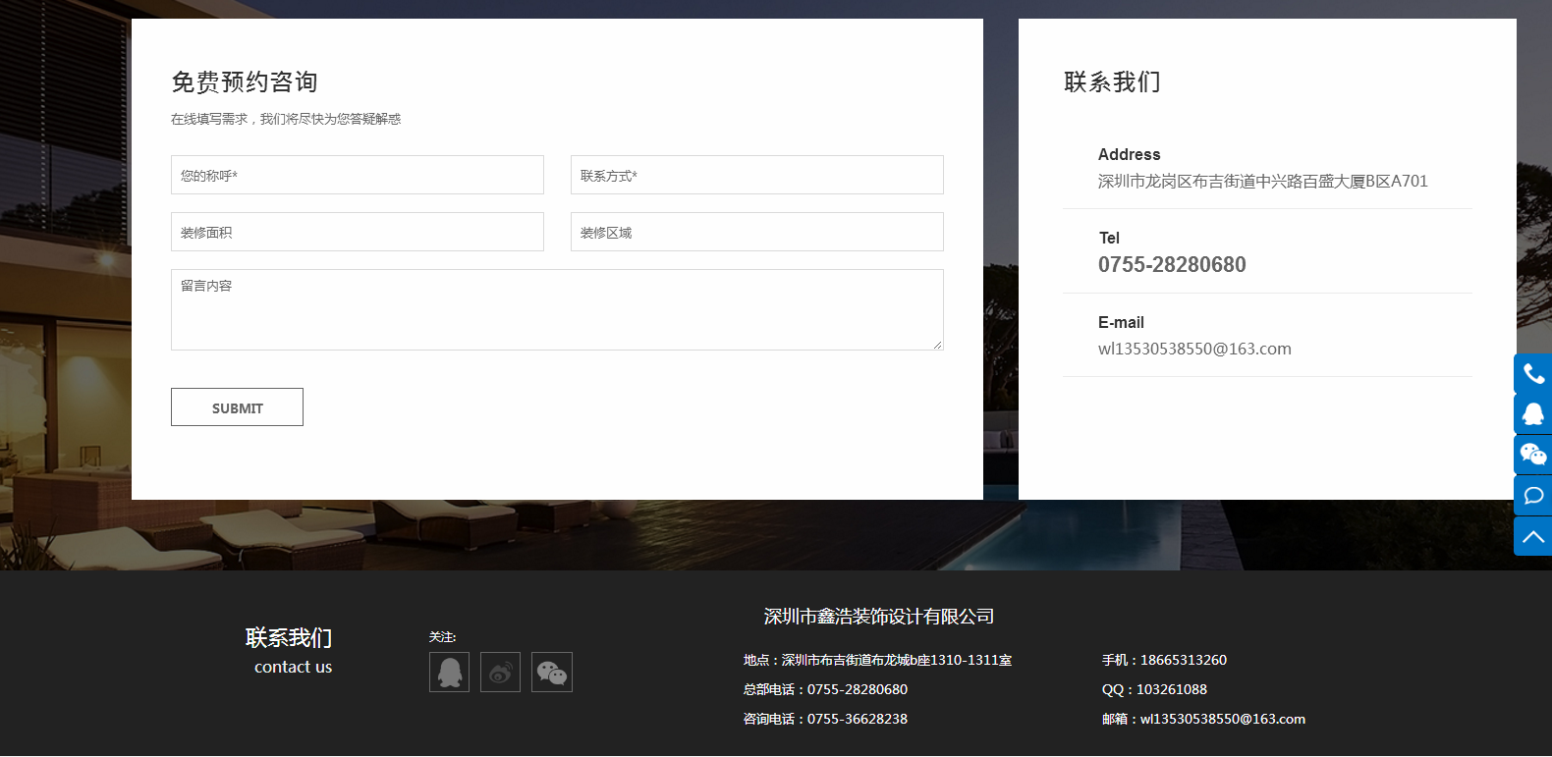This screenshot has width=1552, height=757.
Task: Focus the 您的称呼 name field
Action: click(357, 175)
